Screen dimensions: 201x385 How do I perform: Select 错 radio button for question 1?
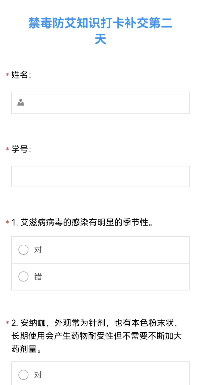click(23, 277)
